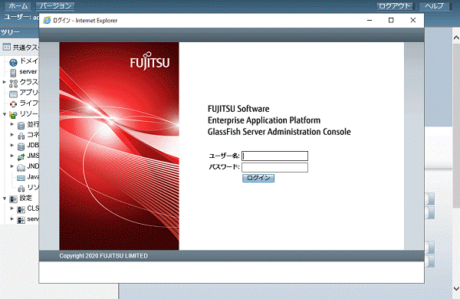This screenshot has height=299, width=460.
Task: Click the バージョン button in the console header
Action: [55, 5]
